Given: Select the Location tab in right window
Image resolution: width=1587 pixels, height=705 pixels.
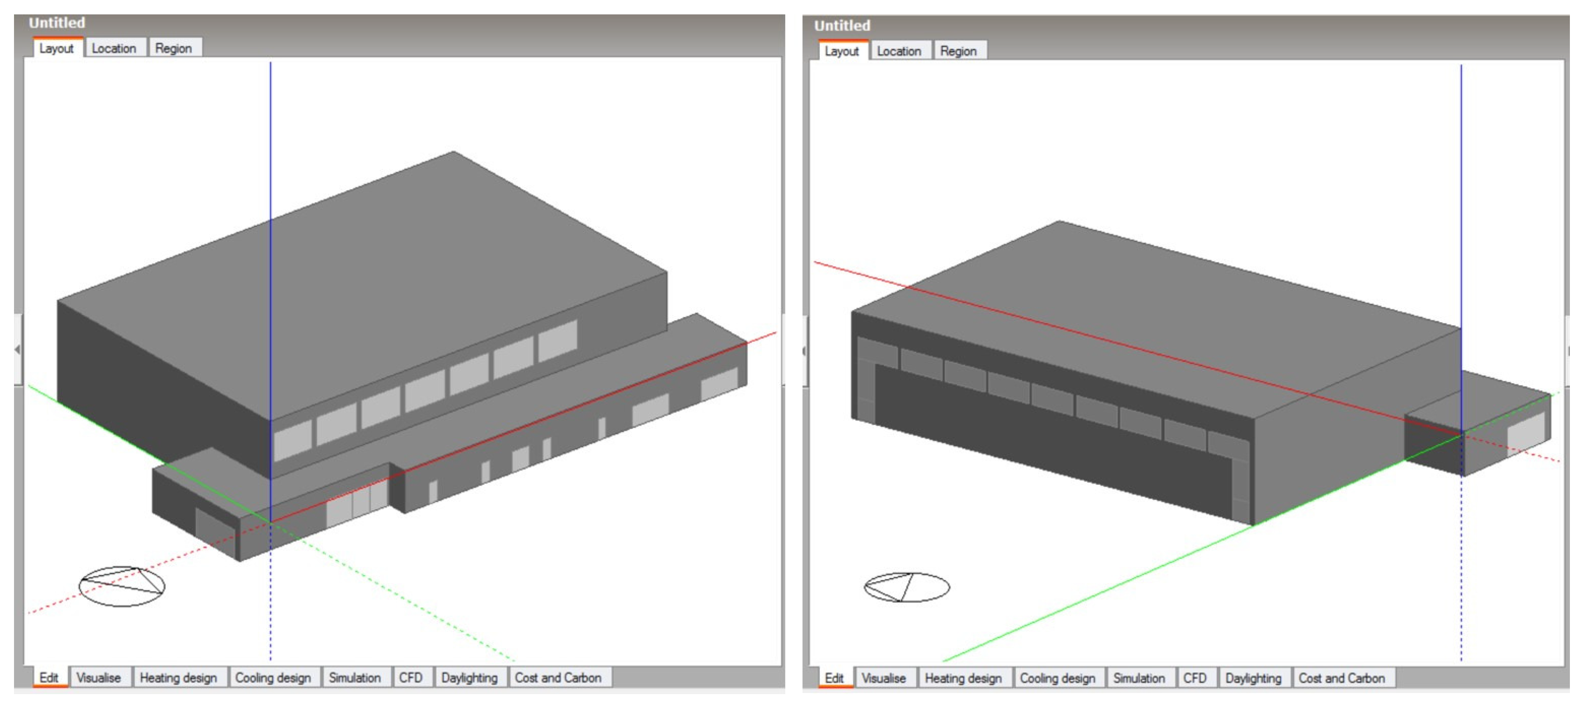Looking at the screenshot, I should click(x=899, y=51).
